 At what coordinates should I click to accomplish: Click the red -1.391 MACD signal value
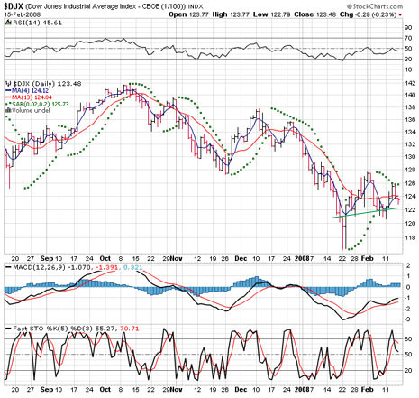(107, 267)
